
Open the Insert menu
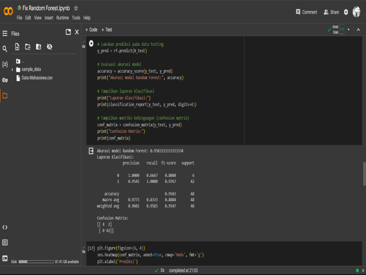pyautogui.click(x=49, y=18)
